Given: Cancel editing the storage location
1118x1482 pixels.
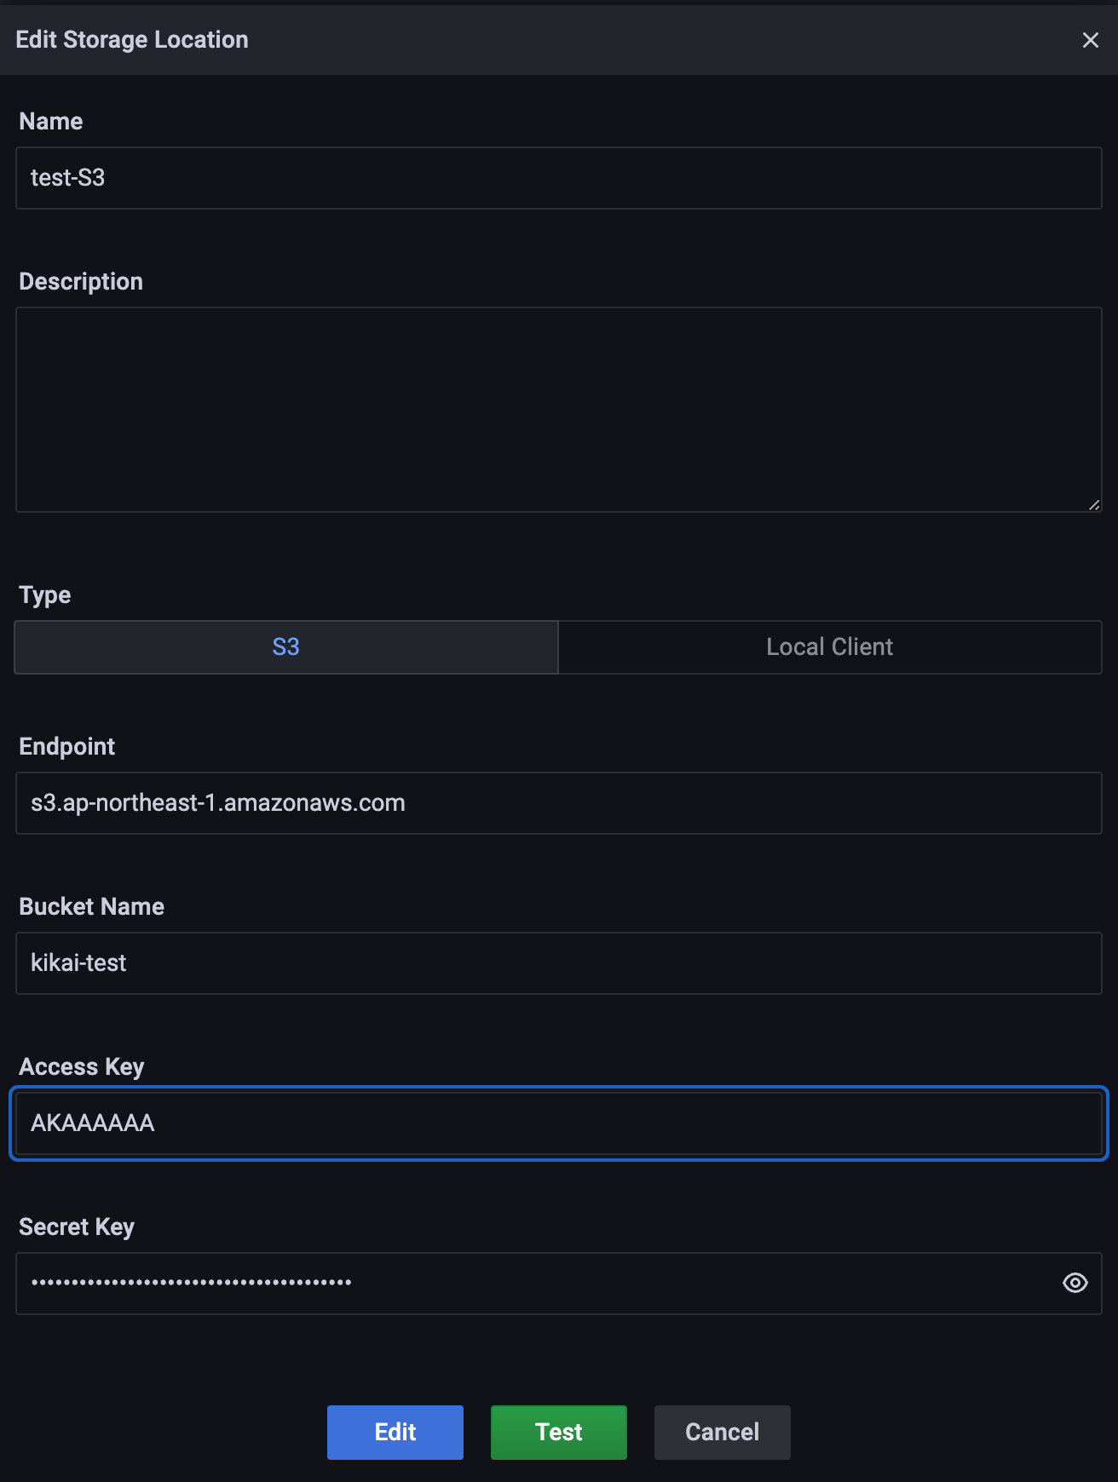Looking at the screenshot, I should pyautogui.click(x=723, y=1433).
